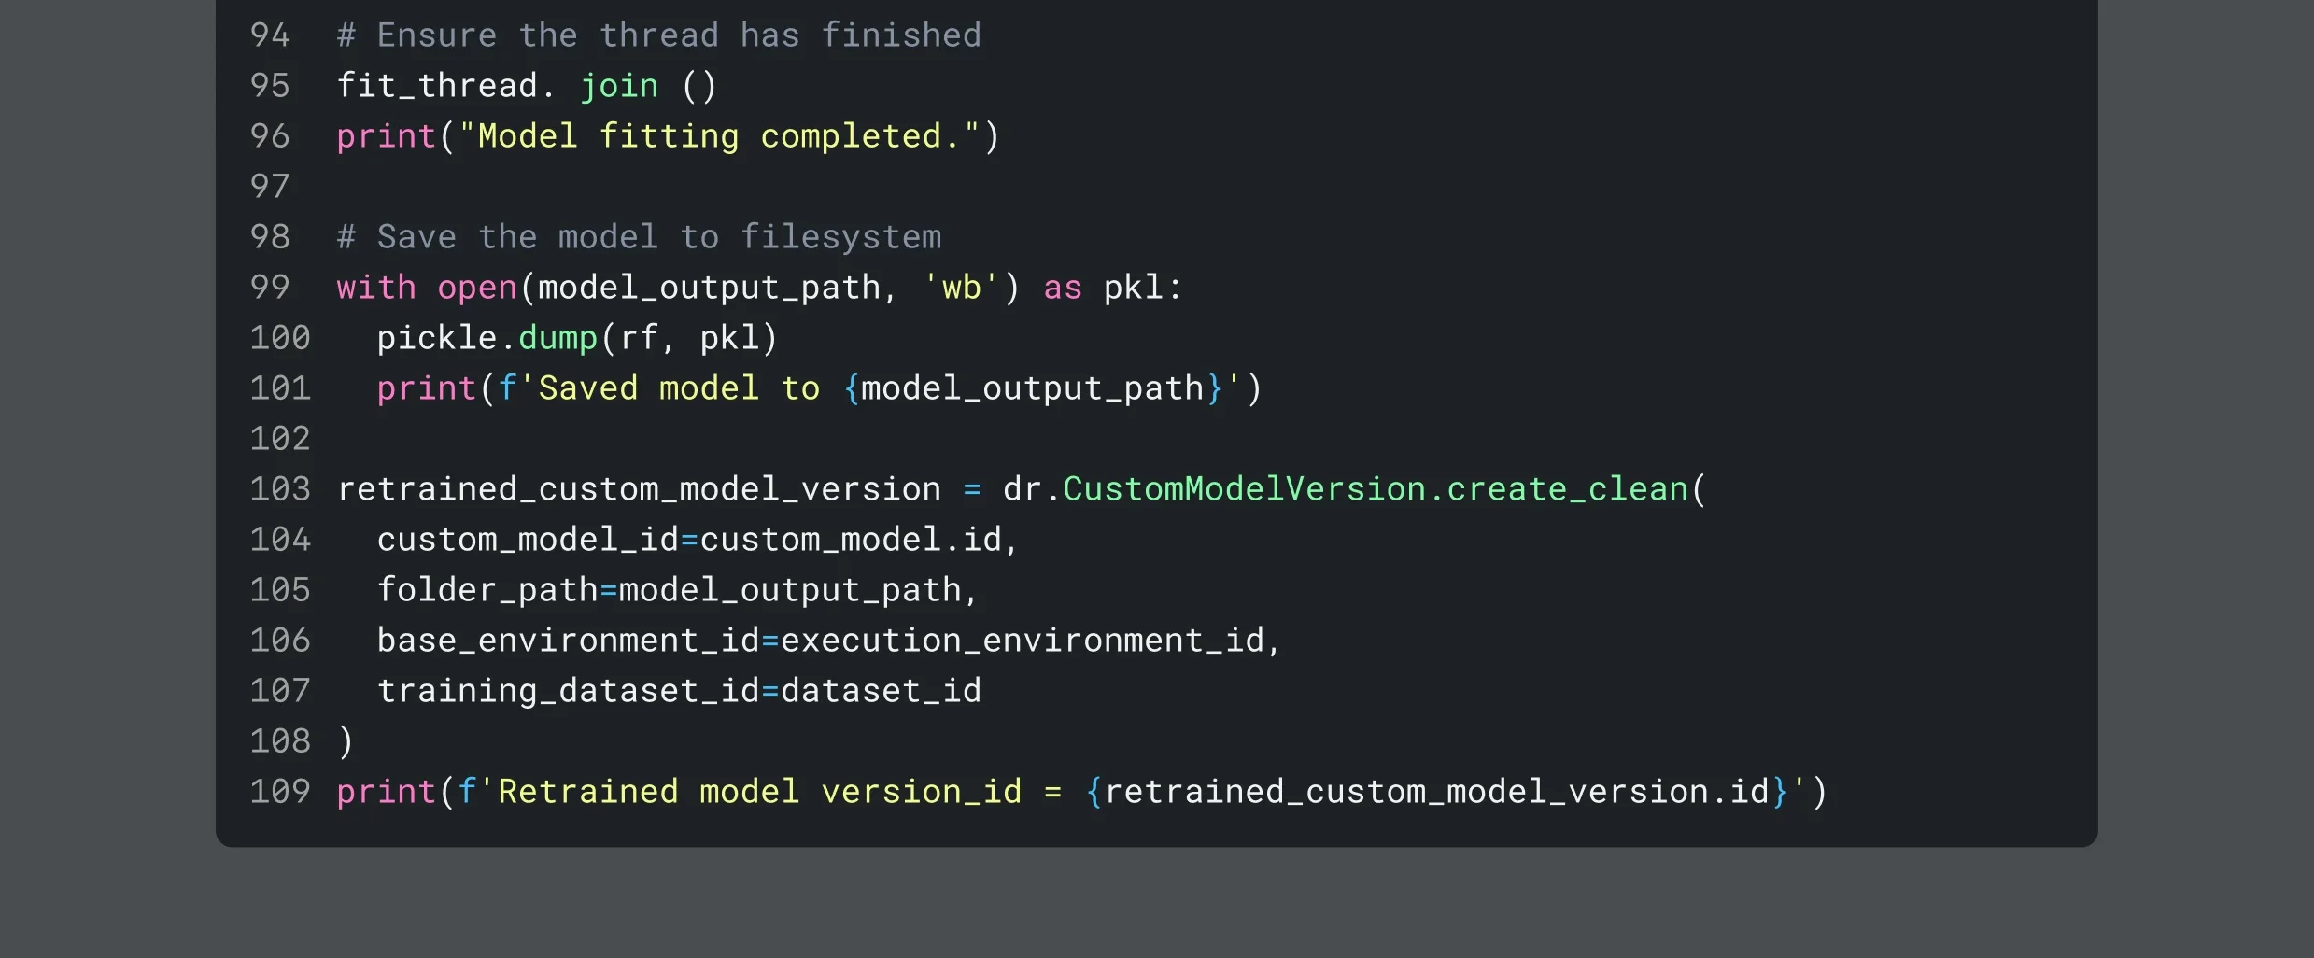Screen dimensions: 2314x958
Task: Click line number 106
Action: click(280, 641)
